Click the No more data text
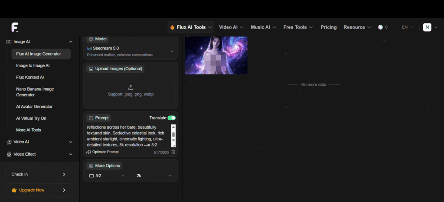This screenshot has width=444, height=202. pyautogui.click(x=314, y=85)
